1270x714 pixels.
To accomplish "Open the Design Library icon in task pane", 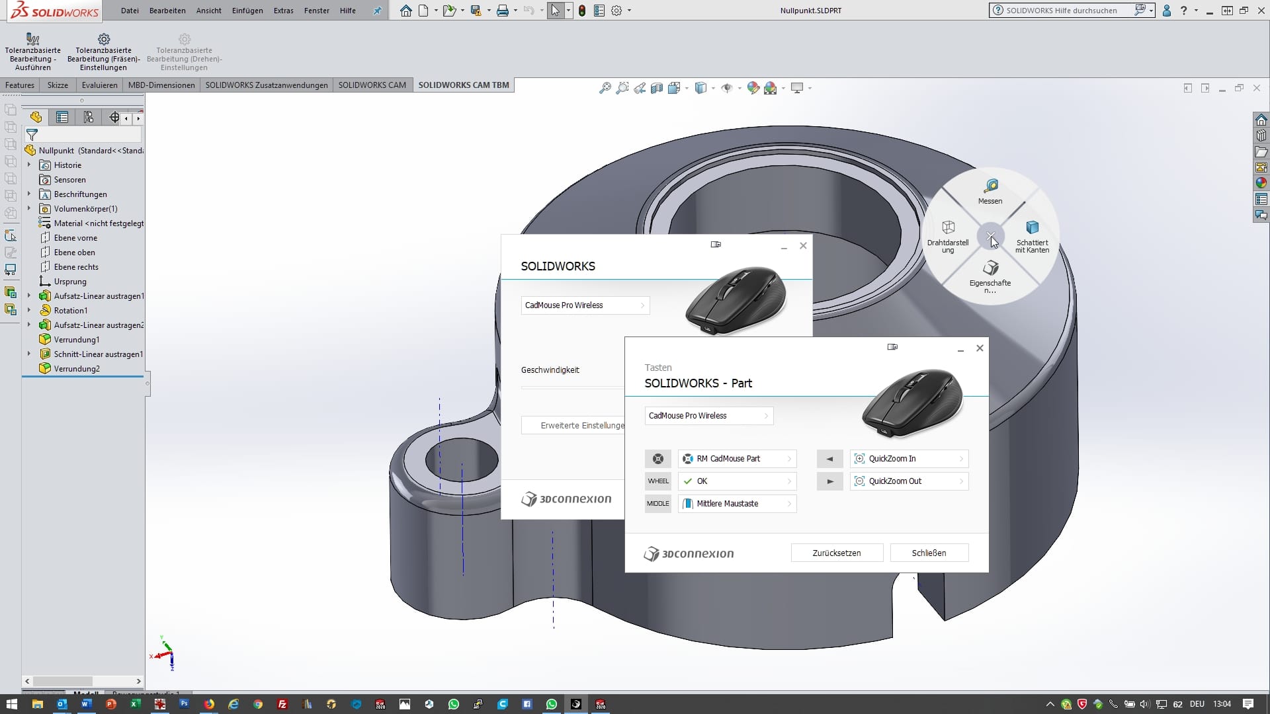I will pyautogui.click(x=1261, y=136).
